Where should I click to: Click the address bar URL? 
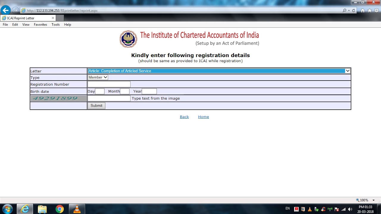coord(62,10)
